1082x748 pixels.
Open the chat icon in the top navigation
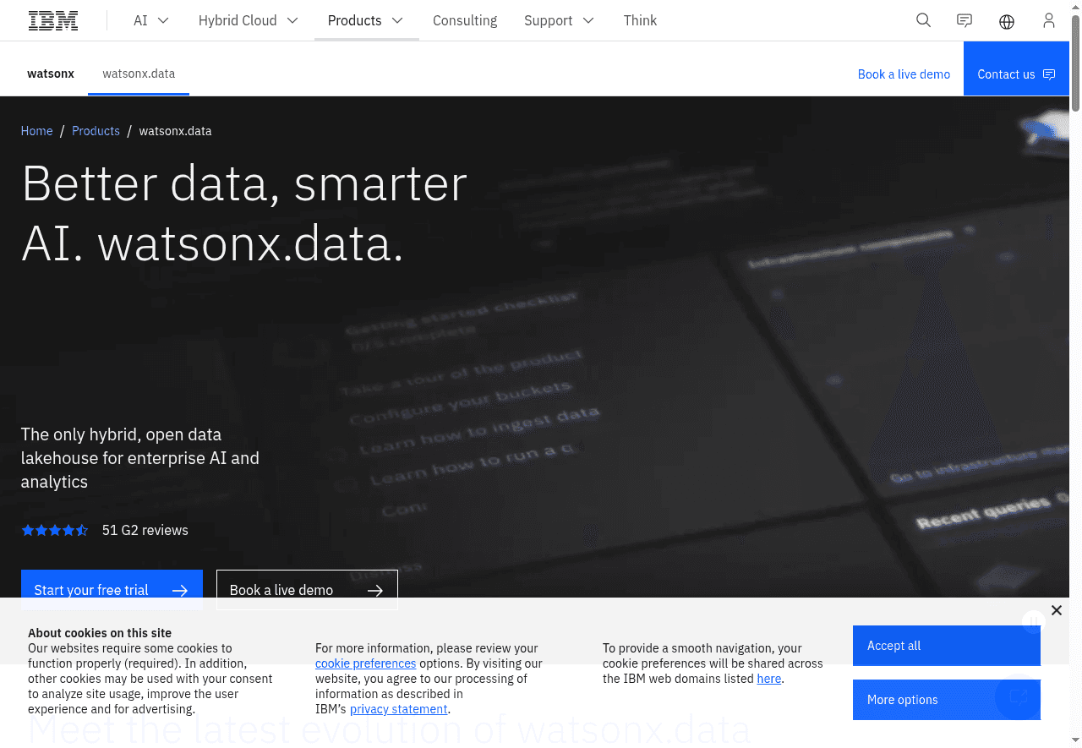click(965, 20)
